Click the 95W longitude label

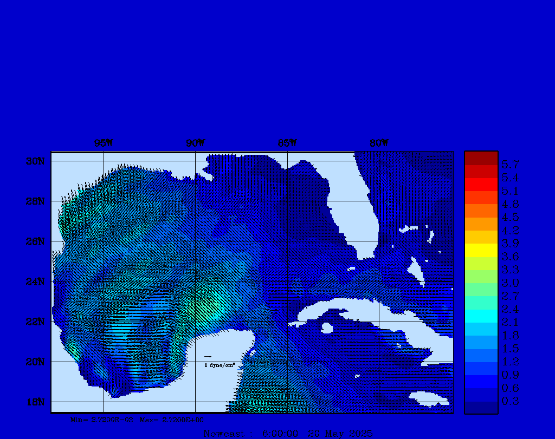tap(103, 143)
